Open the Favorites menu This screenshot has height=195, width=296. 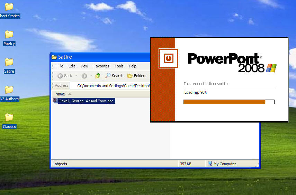click(101, 66)
